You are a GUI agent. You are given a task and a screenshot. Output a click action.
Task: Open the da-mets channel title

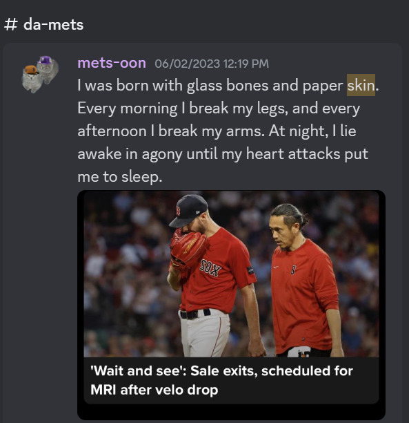pos(53,25)
